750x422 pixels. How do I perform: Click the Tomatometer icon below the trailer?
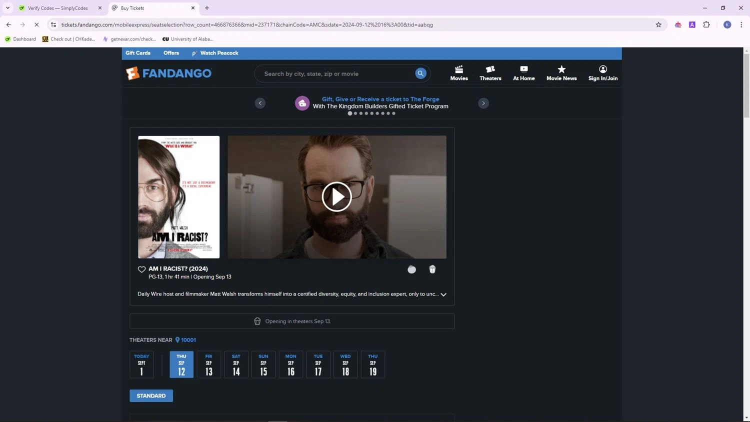[x=411, y=269]
